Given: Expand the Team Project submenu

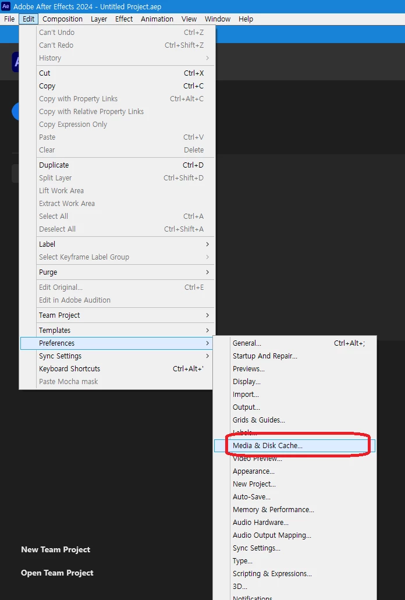Looking at the screenshot, I should coord(117,315).
